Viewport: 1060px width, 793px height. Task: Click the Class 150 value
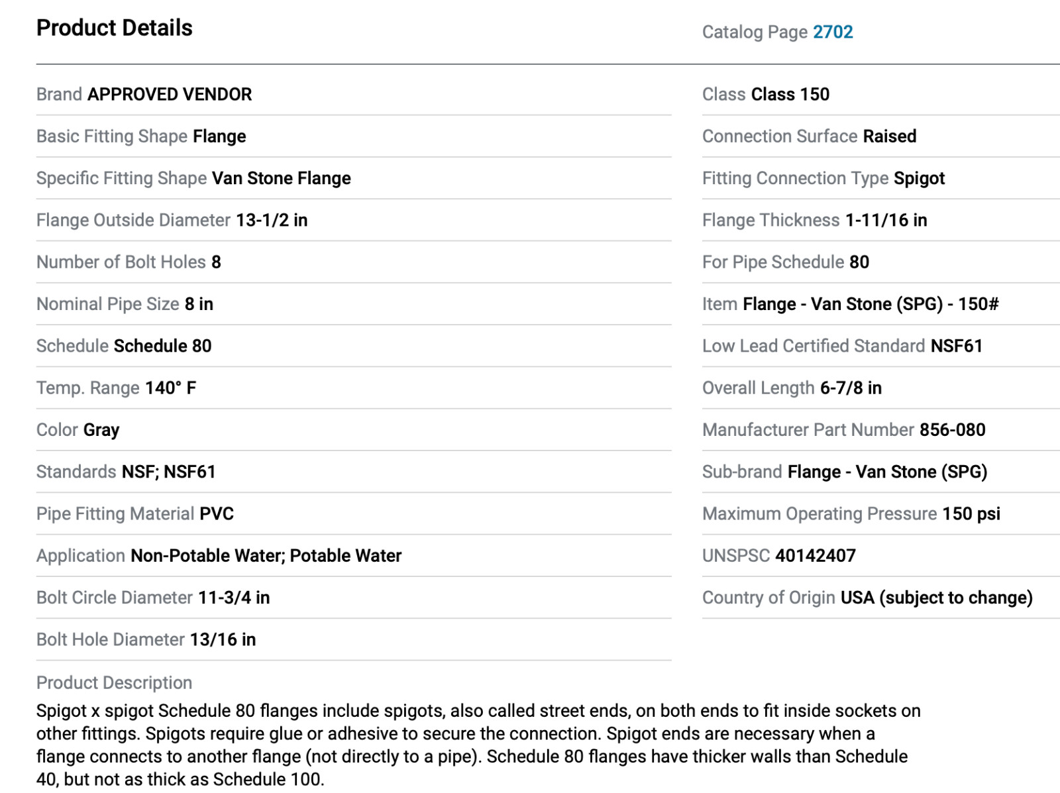(790, 94)
